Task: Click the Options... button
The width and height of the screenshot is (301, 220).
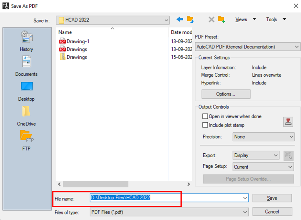Action: 226,94
